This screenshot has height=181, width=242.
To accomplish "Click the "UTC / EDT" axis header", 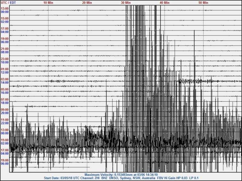I will click(x=8, y=3).
